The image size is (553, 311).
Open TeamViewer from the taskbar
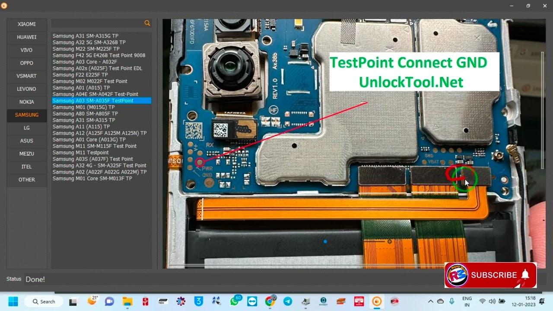252,301
